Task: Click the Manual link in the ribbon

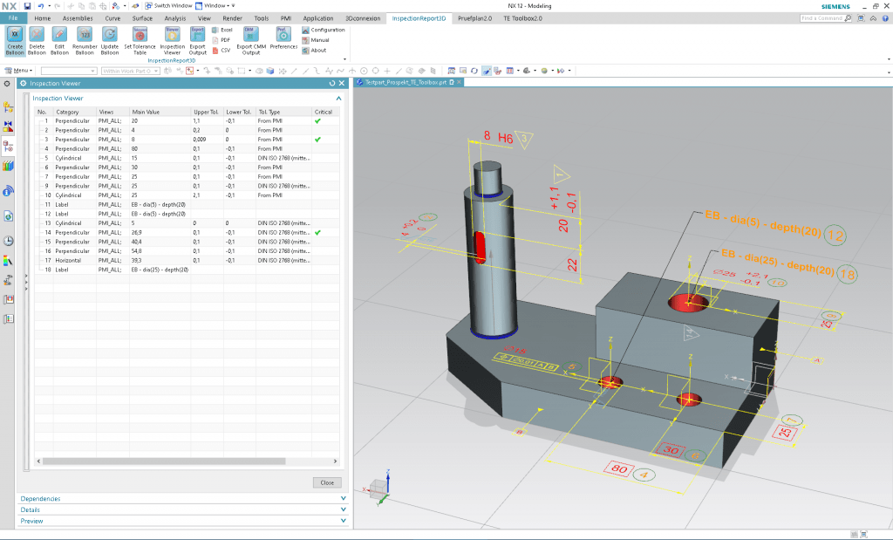Action: coord(319,40)
